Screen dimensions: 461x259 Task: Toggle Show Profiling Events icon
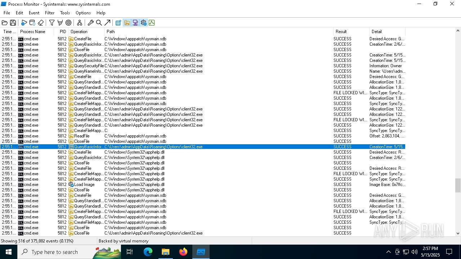[152, 23]
